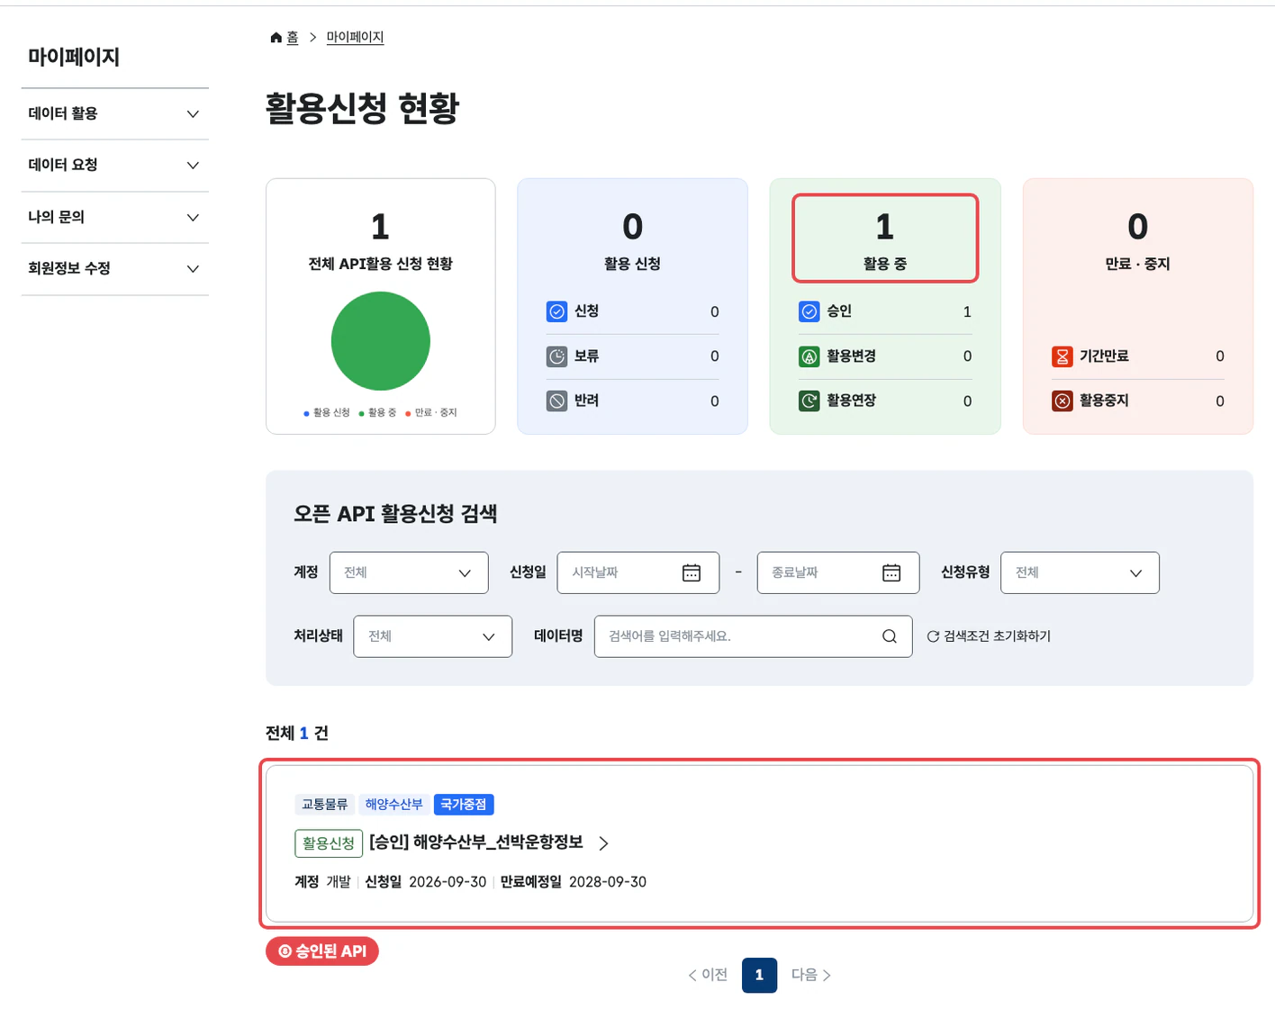
Task: Click the 국가중점 blue tag
Action: coord(464,804)
